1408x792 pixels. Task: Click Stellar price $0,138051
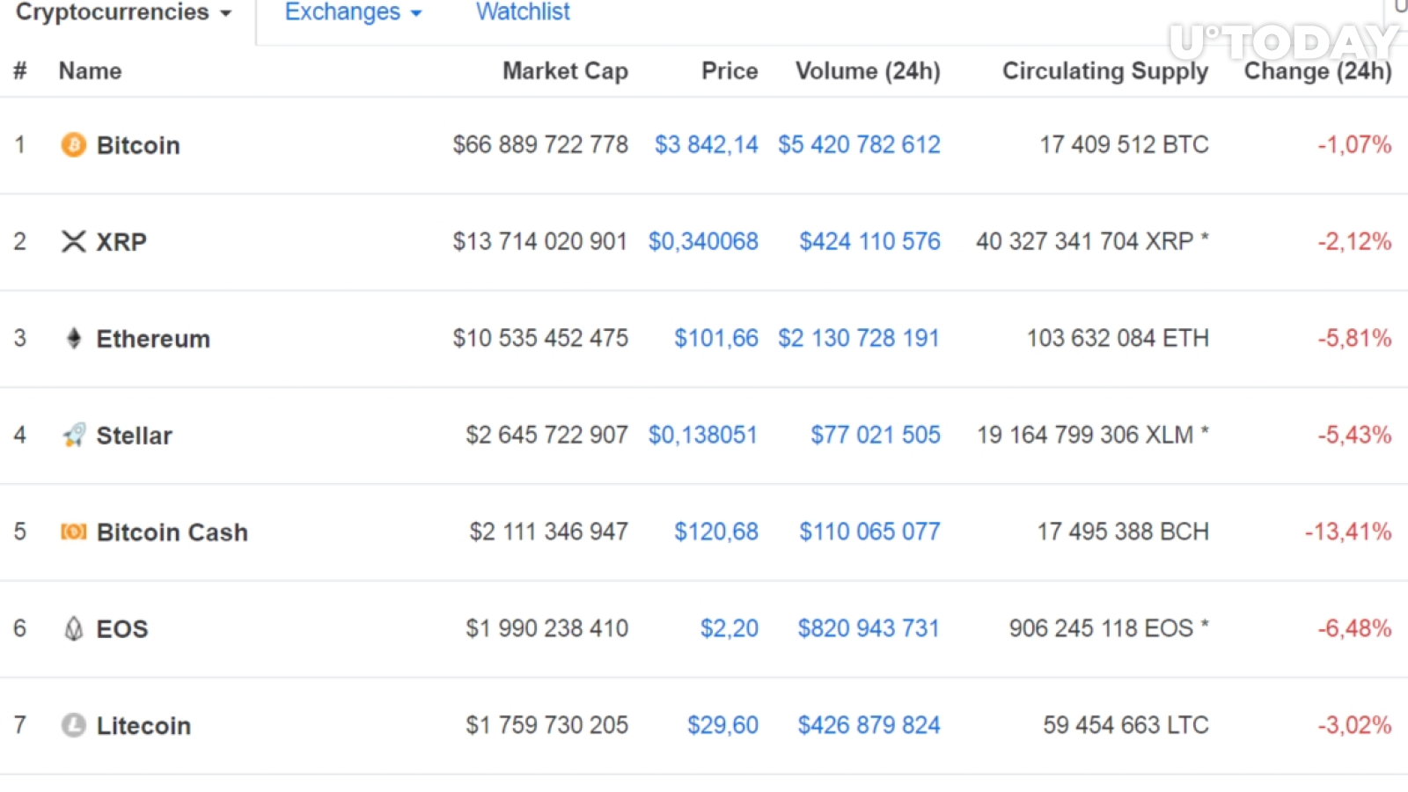[x=703, y=435]
